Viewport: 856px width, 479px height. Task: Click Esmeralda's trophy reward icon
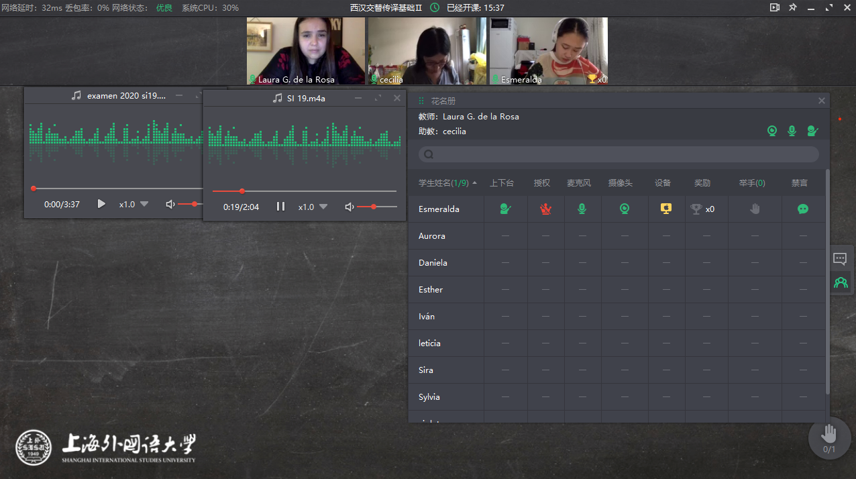pos(696,209)
